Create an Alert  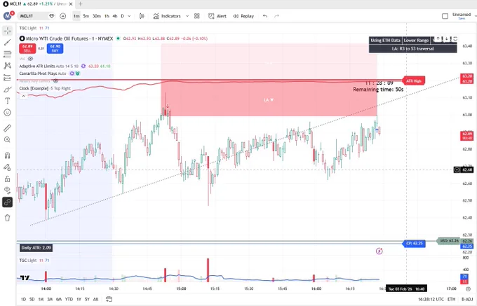coord(217,16)
